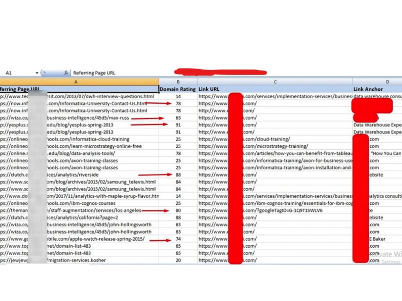Viewport: 402px width, 301px height.
Task: Select rating 14 in maple-syrup-flavor row
Action: [178, 196]
